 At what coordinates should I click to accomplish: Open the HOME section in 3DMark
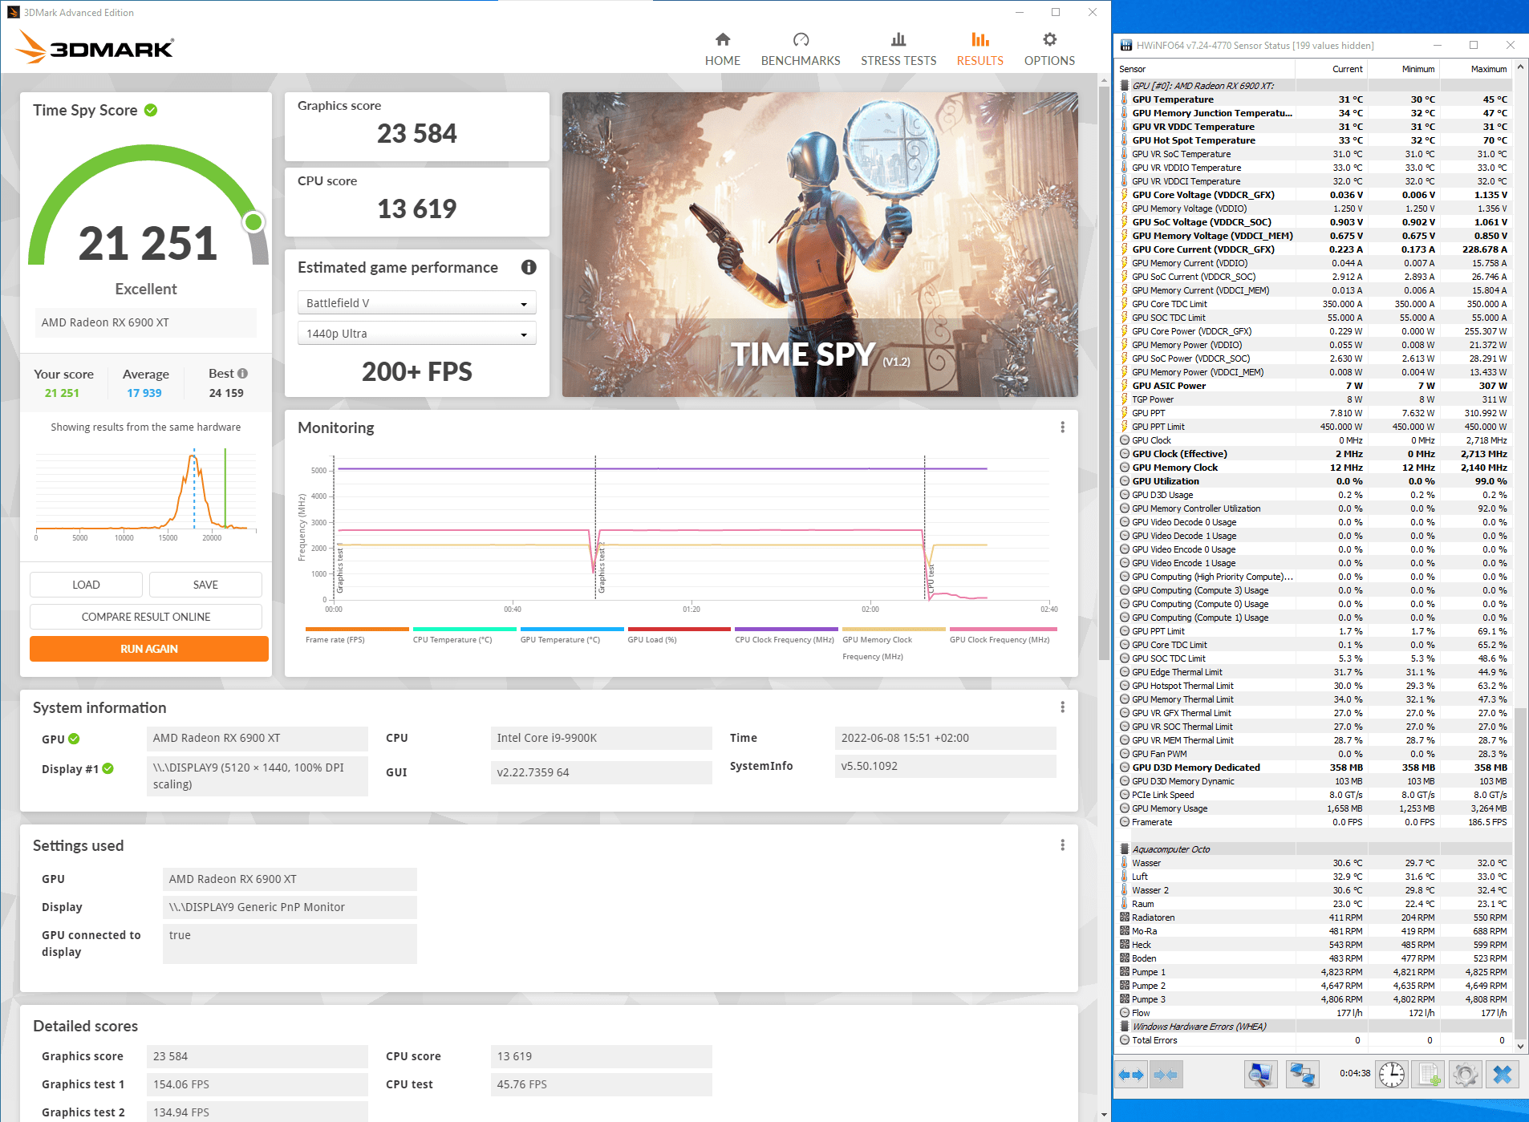[722, 49]
